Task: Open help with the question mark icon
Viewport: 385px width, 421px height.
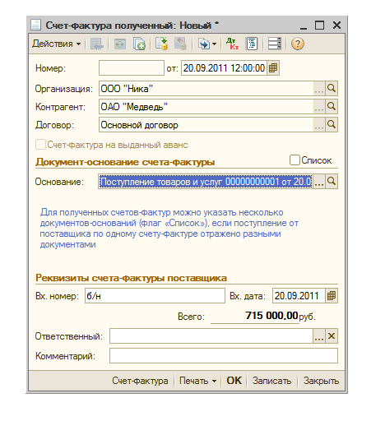Action: (298, 44)
